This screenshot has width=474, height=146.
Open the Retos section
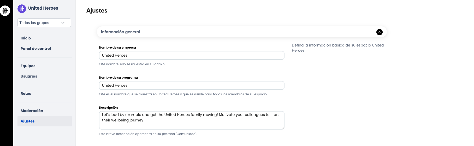click(26, 94)
